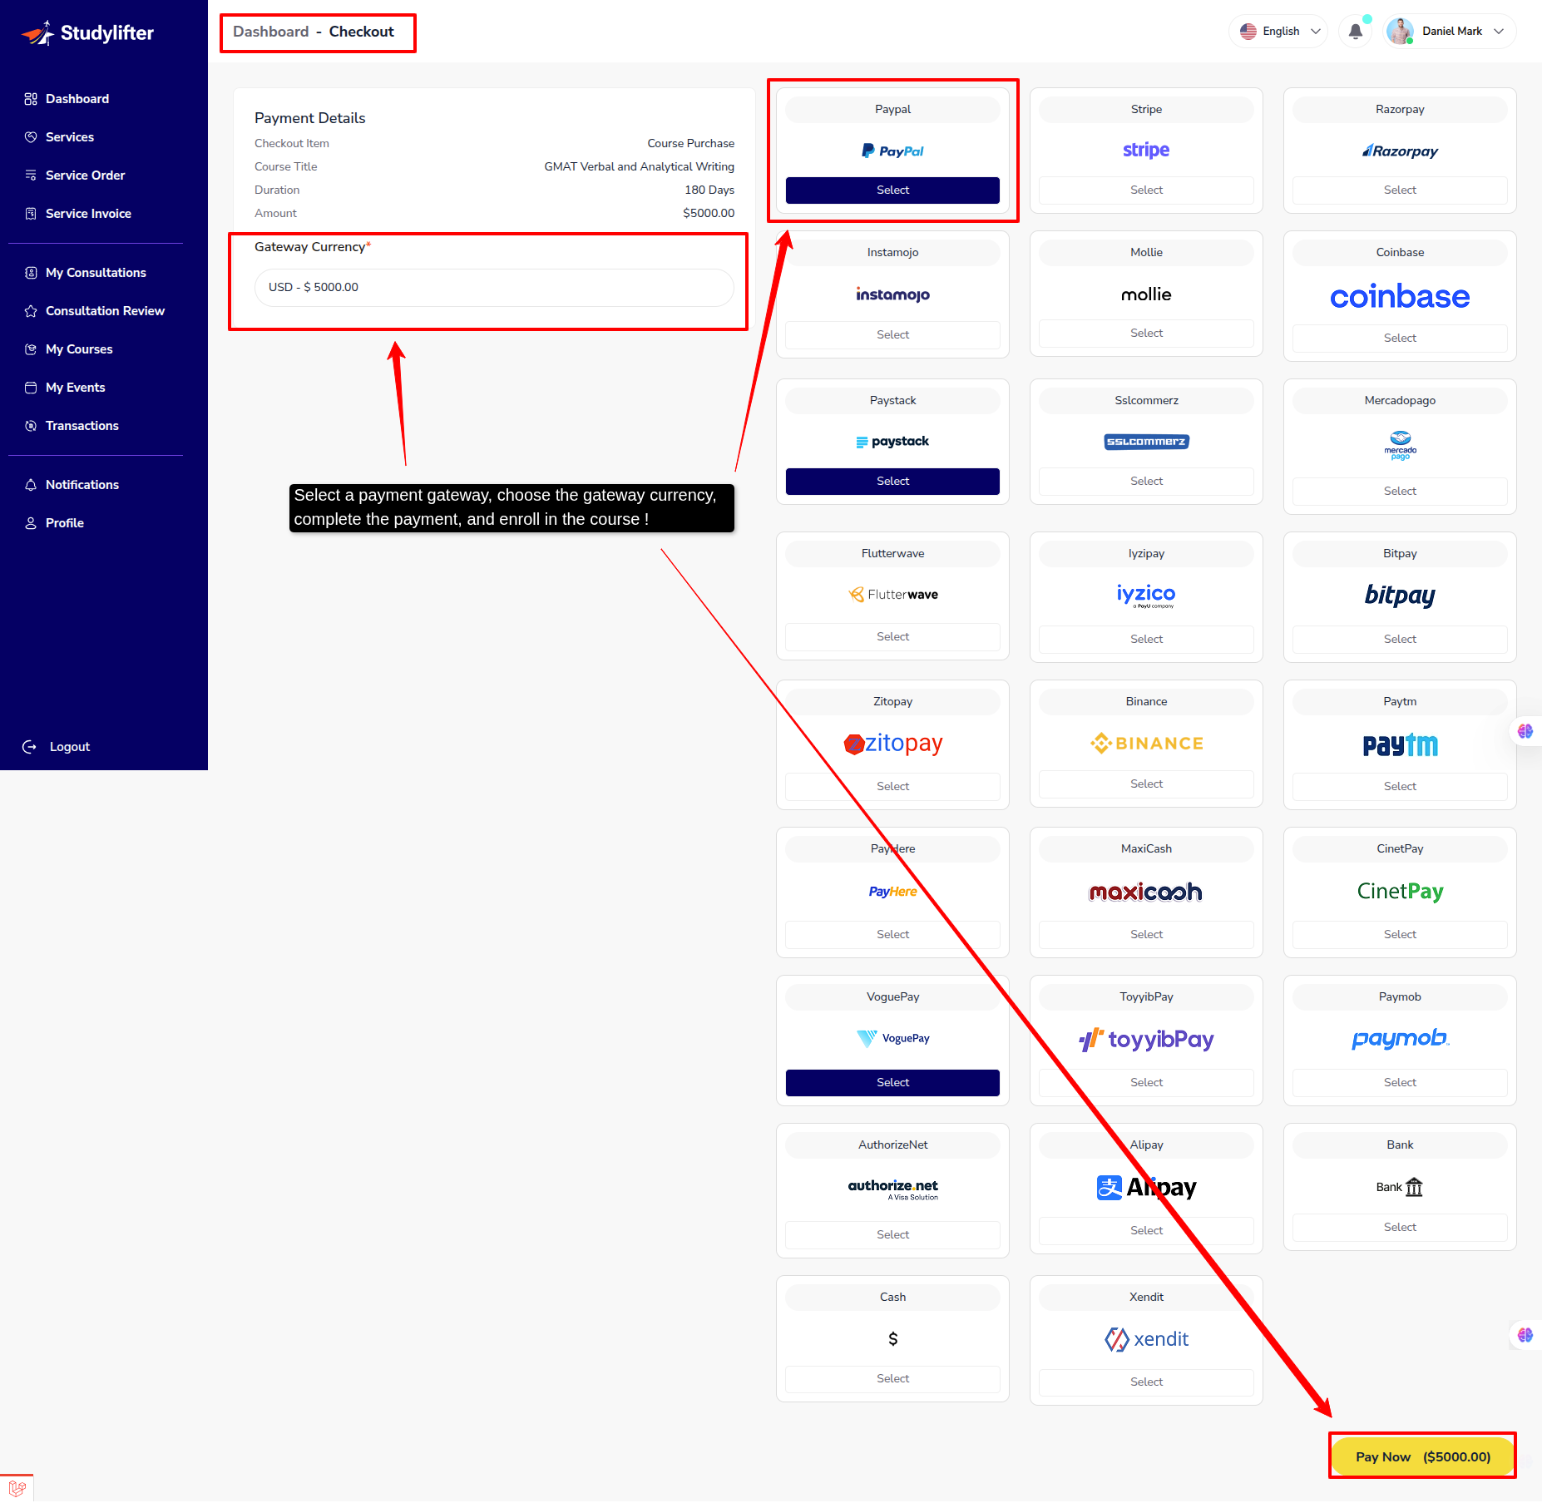Screen dimensions: 1542x1503
Task: Select the Xendit gateway button
Action: (x=1146, y=1382)
